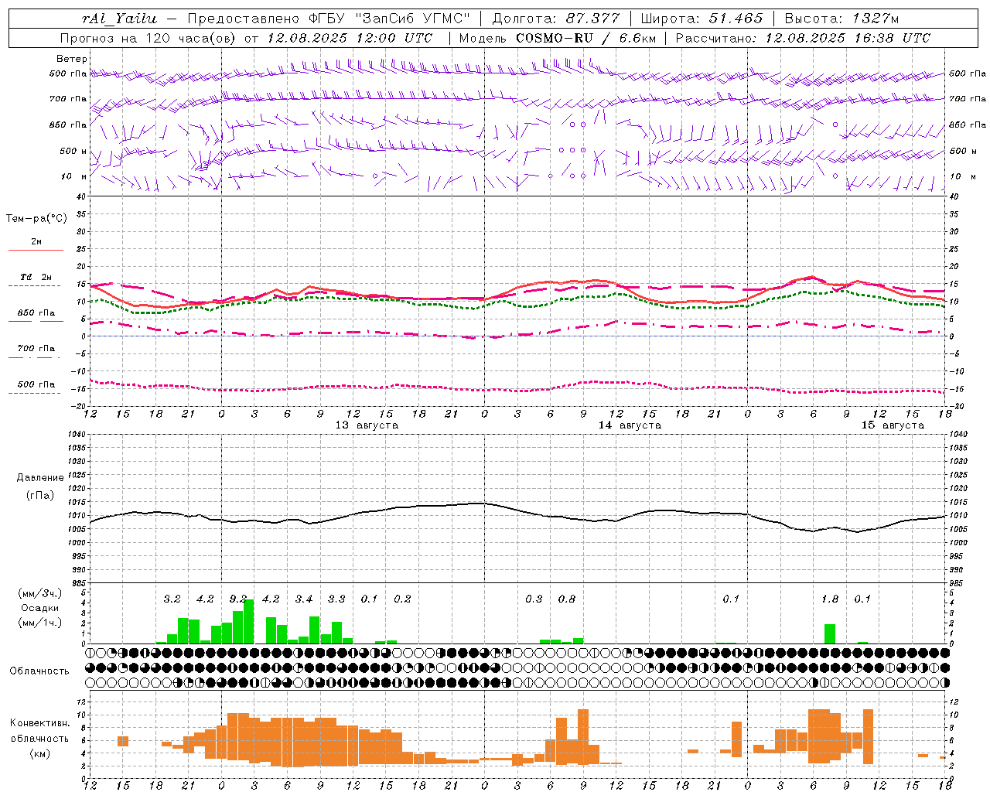Select the 0.8 precipitation total
This screenshot has height=792, width=990.
[567, 599]
